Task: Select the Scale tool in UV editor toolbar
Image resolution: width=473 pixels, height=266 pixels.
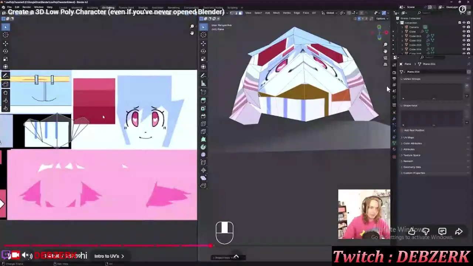Action: 6,59
